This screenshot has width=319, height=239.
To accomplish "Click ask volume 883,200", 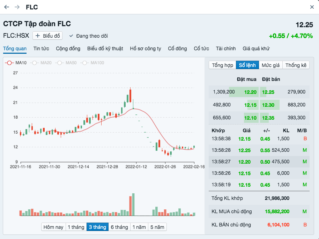I will point(296,105).
